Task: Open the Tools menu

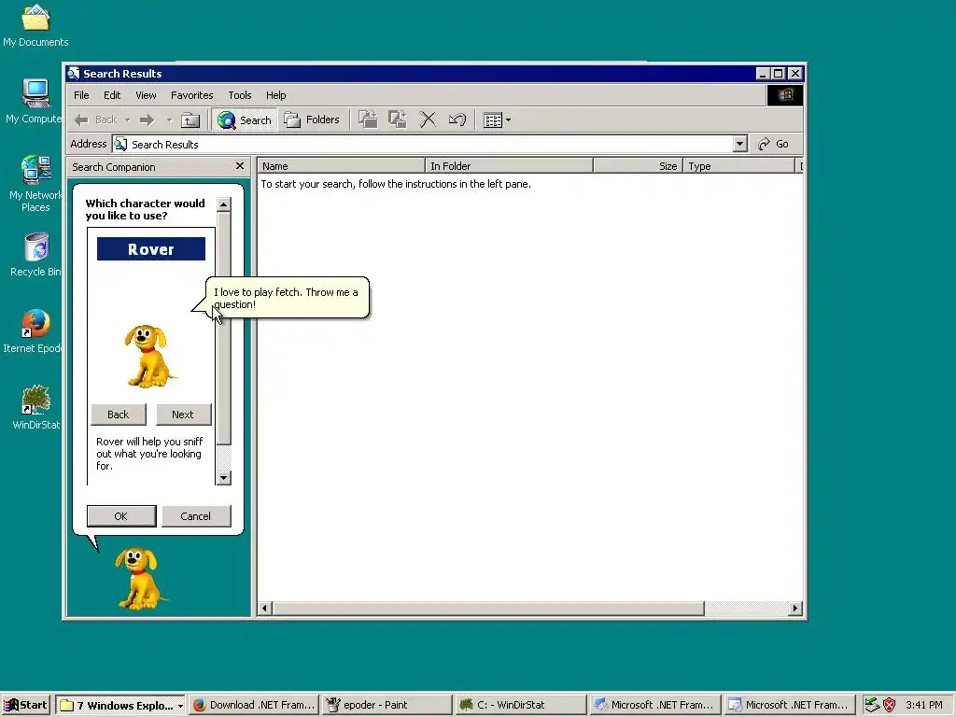Action: coord(240,95)
